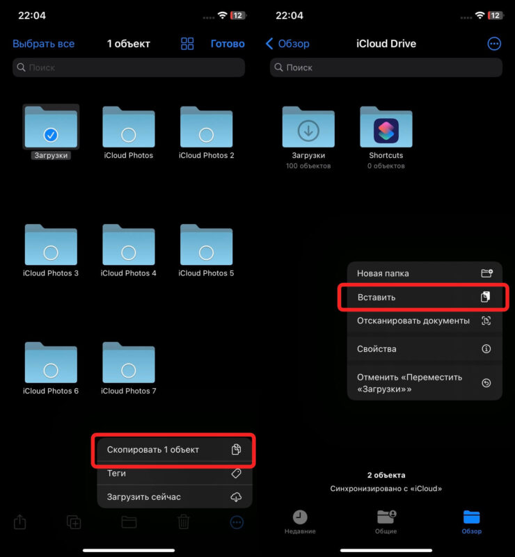Switch to the Недавние tab

pos(300,522)
